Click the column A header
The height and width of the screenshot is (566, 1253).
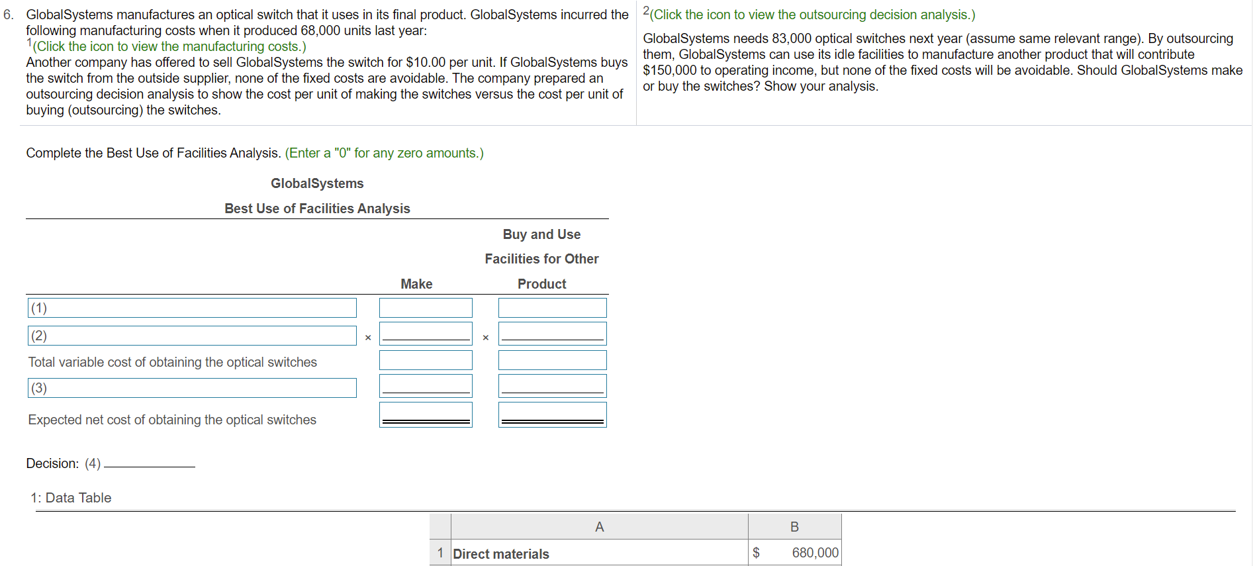pos(600,527)
